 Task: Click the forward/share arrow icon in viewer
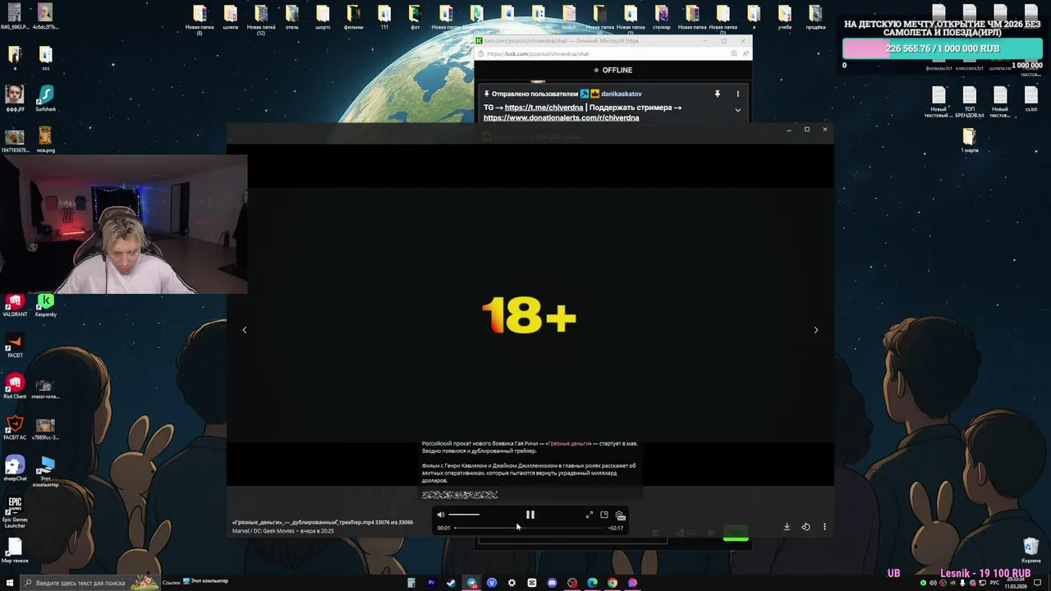[805, 527]
